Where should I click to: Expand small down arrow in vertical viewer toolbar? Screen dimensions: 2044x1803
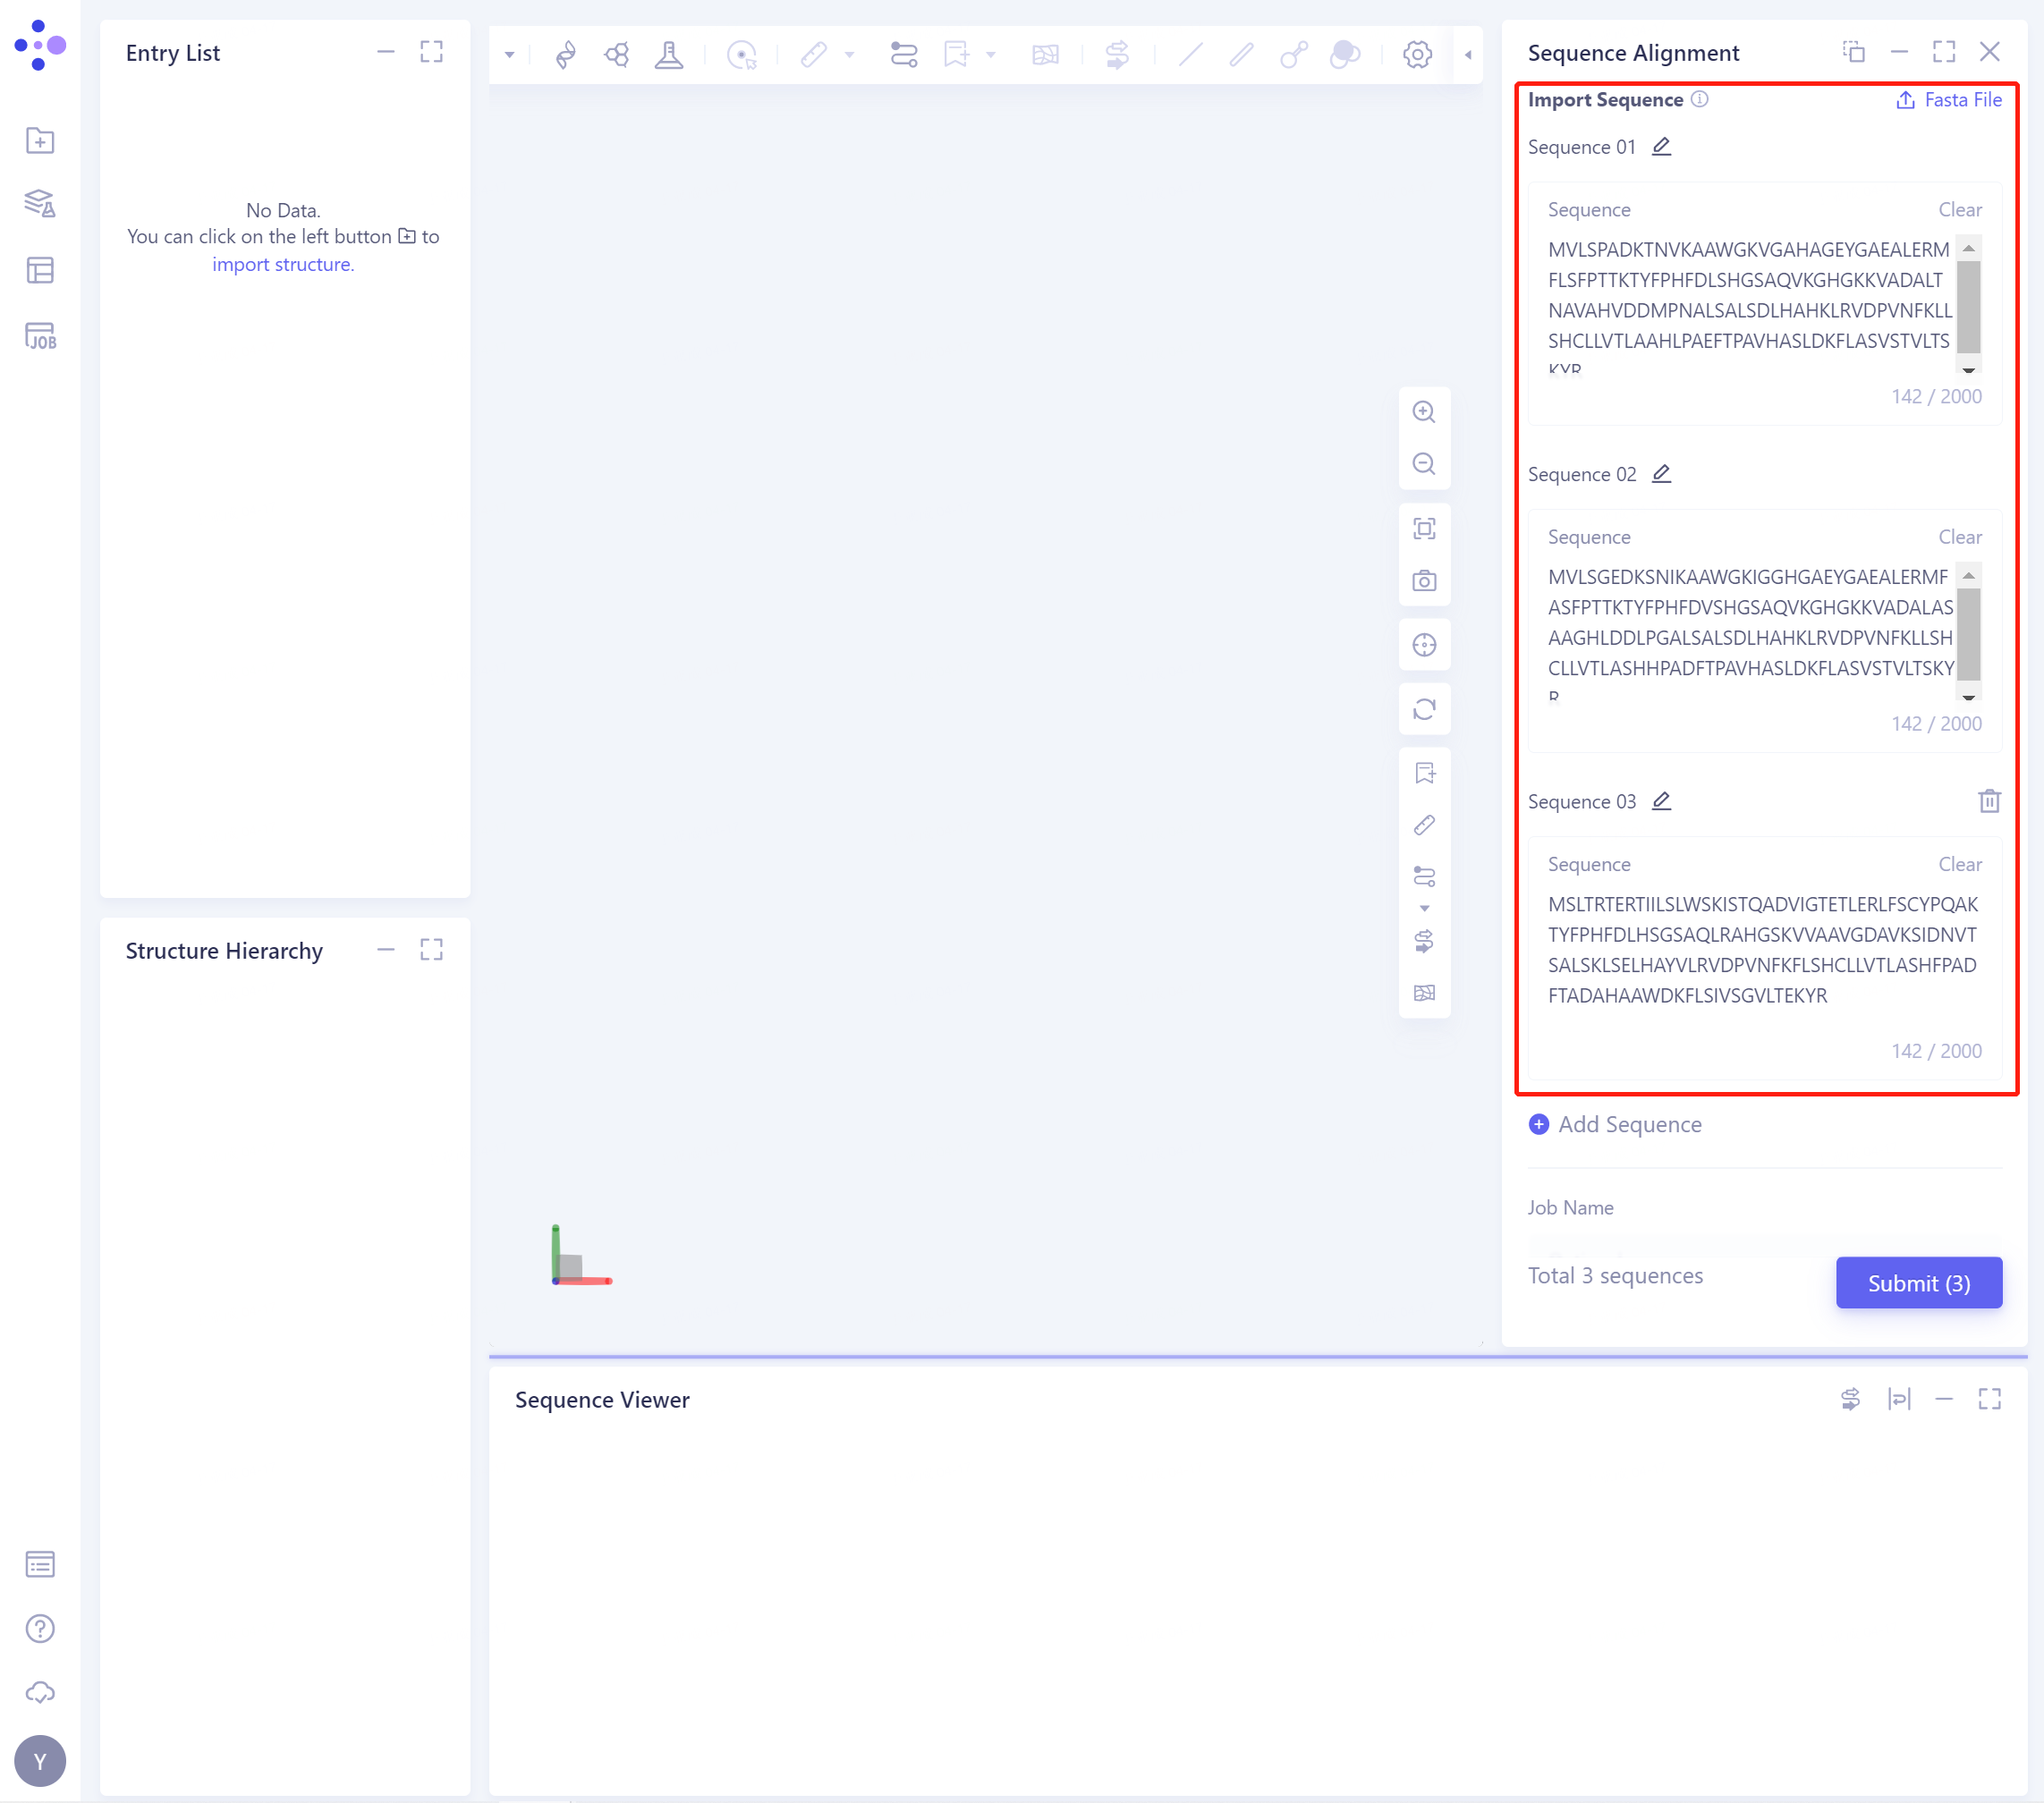[x=1424, y=908]
